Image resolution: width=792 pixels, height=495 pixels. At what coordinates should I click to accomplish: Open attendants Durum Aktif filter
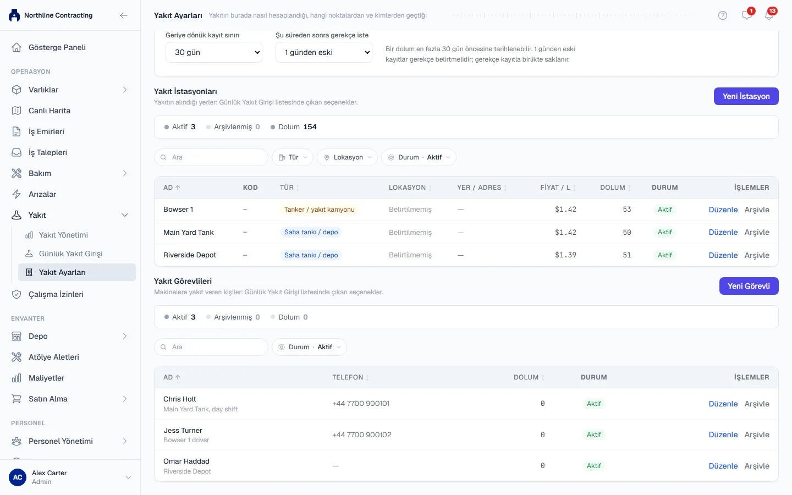click(310, 347)
